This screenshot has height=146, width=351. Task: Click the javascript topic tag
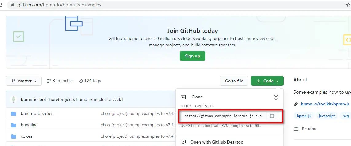click(326, 116)
